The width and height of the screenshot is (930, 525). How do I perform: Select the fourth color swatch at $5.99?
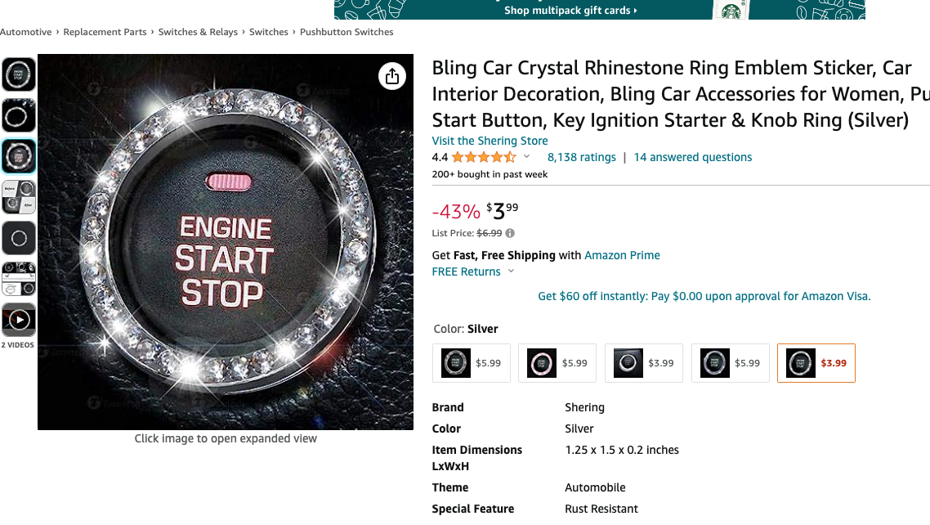pyautogui.click(x=731, y=363)
